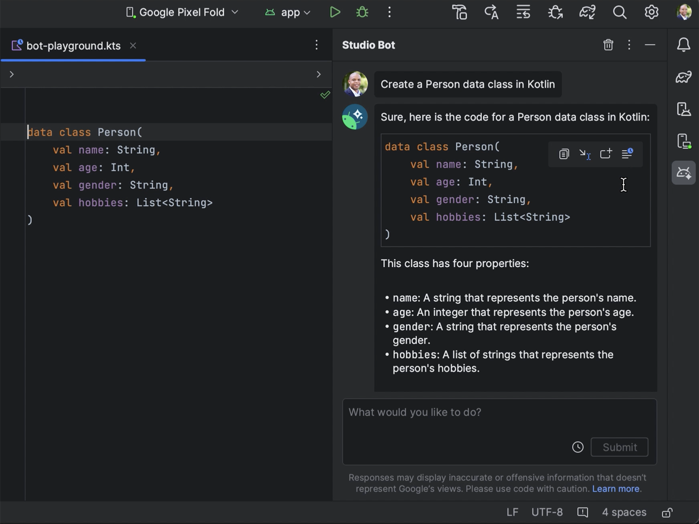Open IDE settings gear
The width and height of the screenshot is (699, 524).
pyautogui.click(x=651, y=12)
